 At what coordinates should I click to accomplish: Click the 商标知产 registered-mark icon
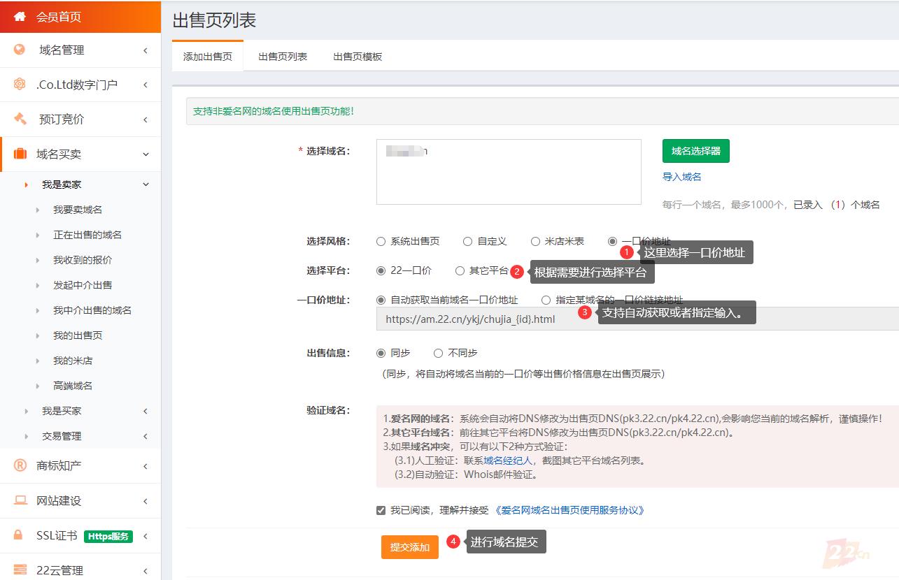tap(20, 465)
